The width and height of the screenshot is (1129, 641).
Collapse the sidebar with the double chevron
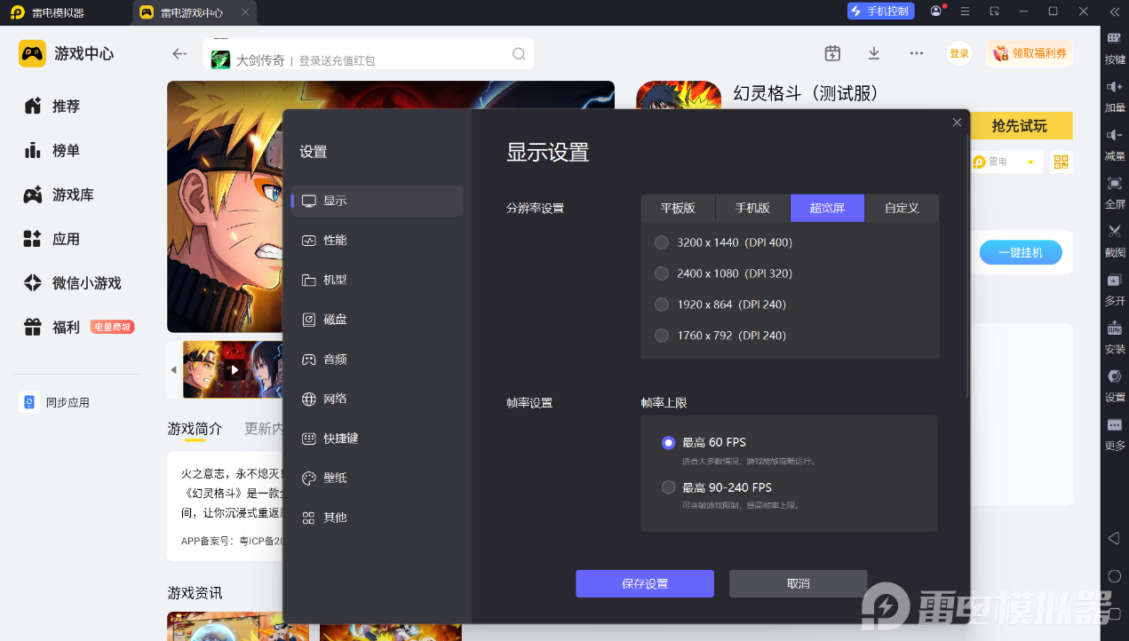pyautogui.click(x=1114, y=12)
